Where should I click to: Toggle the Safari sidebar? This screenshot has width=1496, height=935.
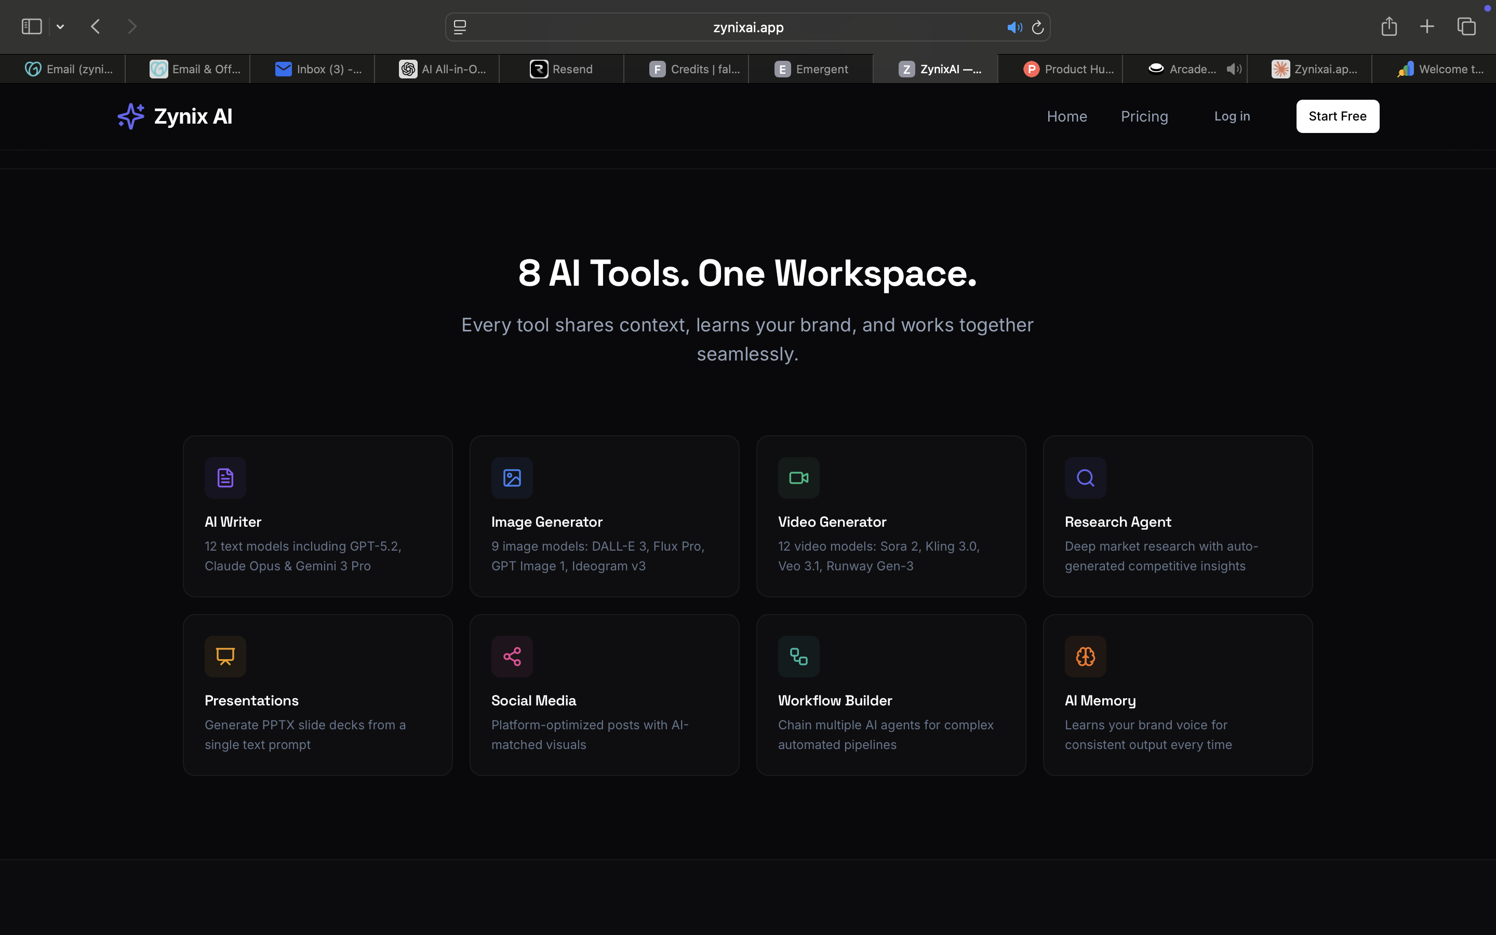31,26
